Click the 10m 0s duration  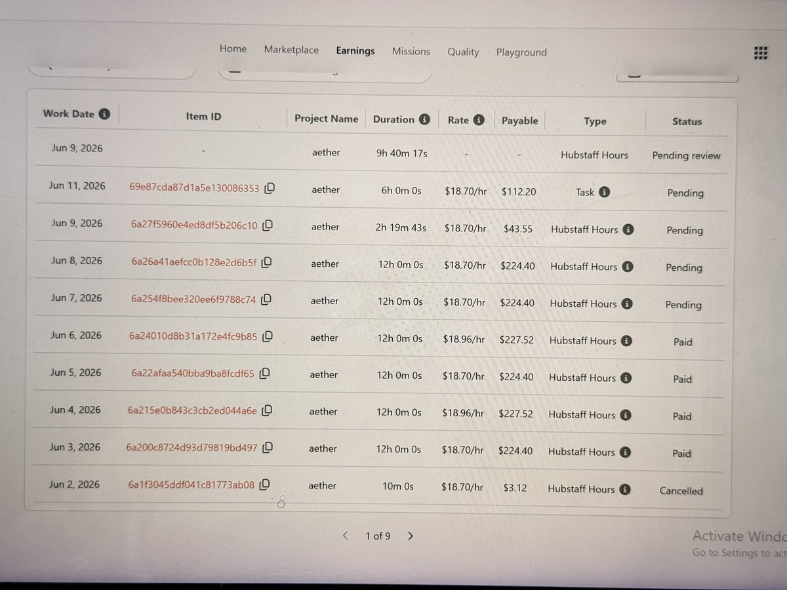click(x=398, y=486)
